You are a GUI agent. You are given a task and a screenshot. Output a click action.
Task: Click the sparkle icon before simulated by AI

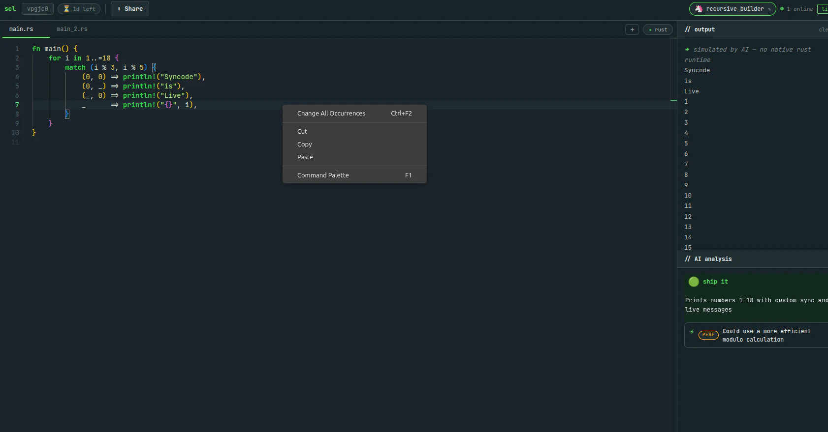click(688, 49)
